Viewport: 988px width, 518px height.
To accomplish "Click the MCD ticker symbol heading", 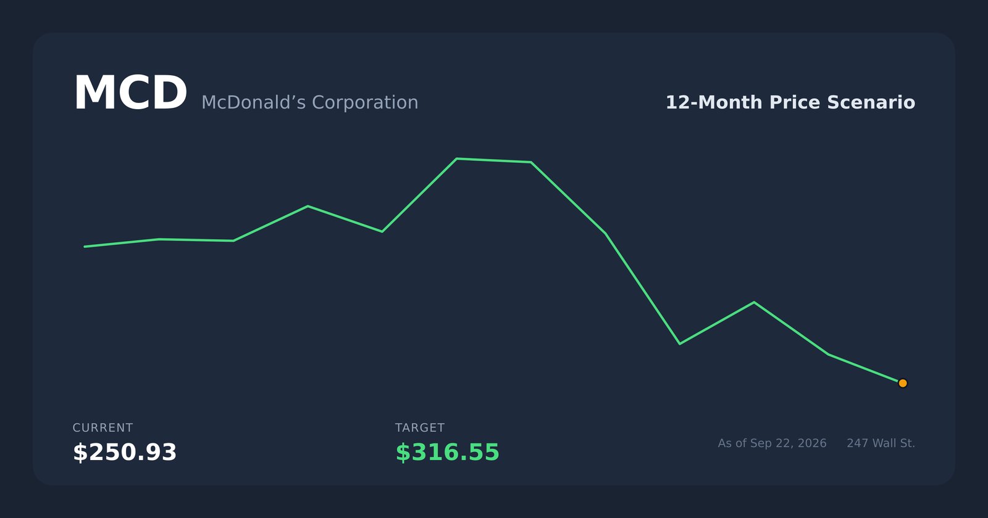I will coord(130,94).
